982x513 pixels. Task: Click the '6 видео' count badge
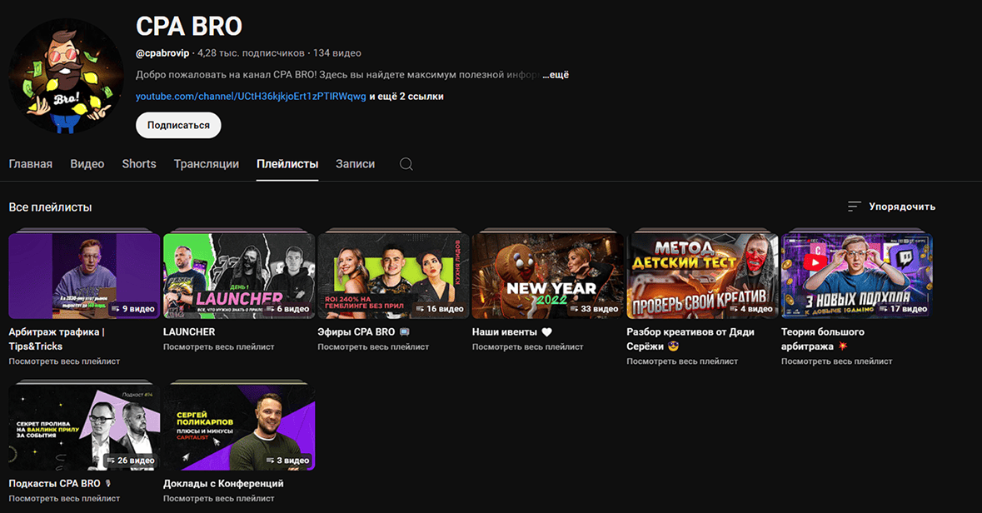(x=287, y=309)
